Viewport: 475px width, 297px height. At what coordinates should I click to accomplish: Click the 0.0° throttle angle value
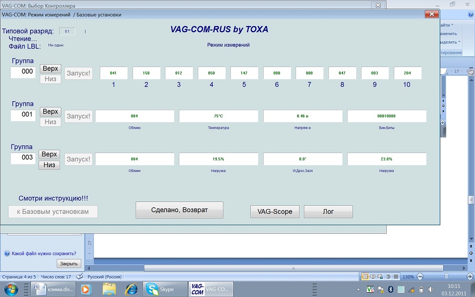(x=303, y=159)
